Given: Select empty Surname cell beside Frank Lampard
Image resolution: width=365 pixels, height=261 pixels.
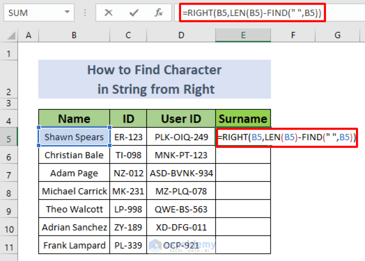Looking at the screenshot, I should click(243, 245).
